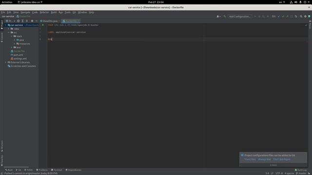This screenshot has height=175, width=312.
Task: Toggle the Project tool window side tab
Action: (2, 25)
